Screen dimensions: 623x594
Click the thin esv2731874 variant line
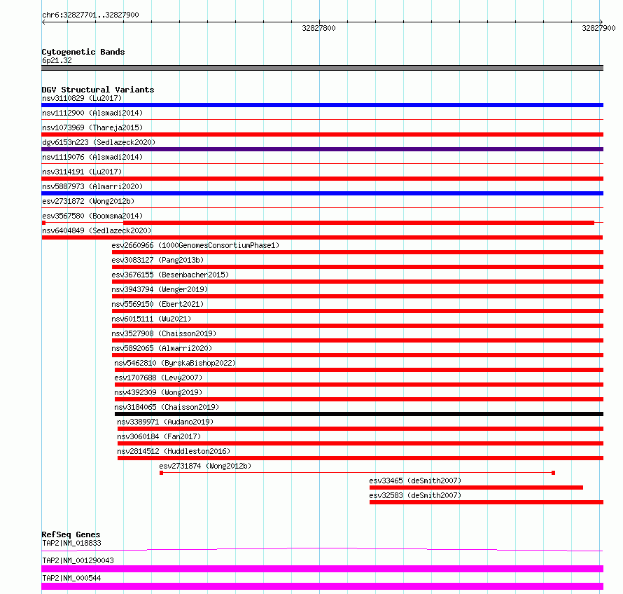(357, 473)
